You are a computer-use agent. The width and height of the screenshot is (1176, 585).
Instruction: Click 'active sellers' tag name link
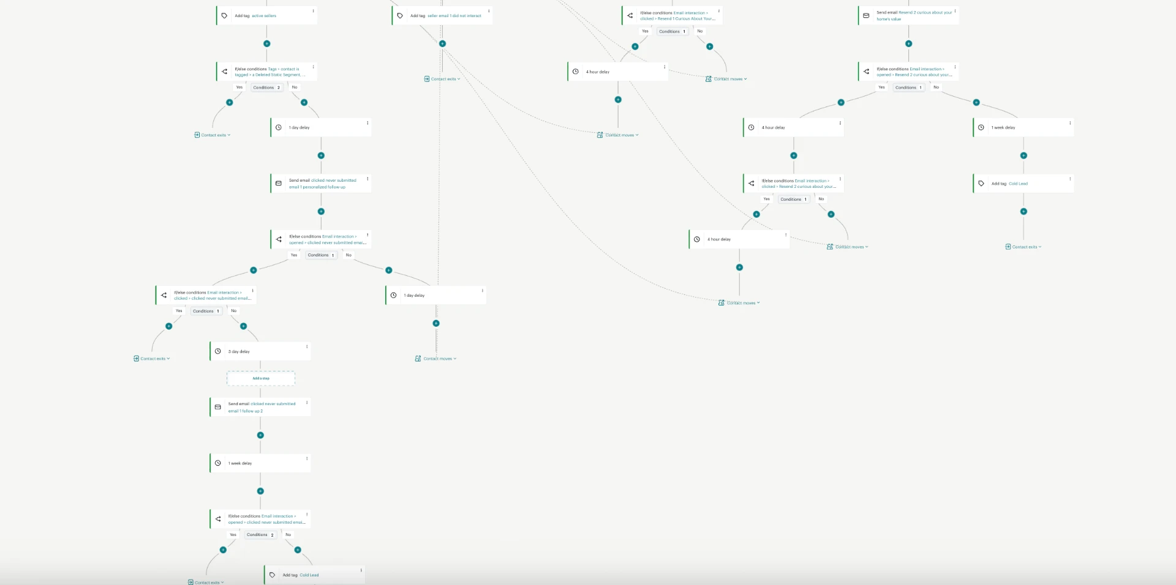264,16
